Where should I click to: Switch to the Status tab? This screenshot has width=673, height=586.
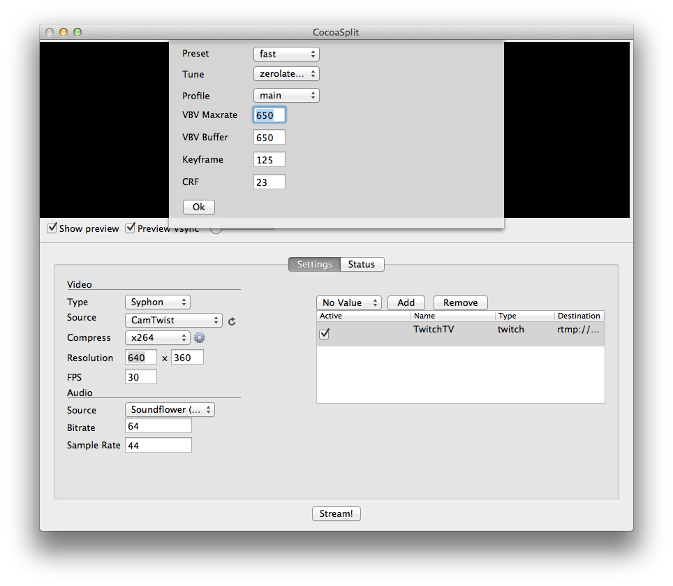[362, 265]
